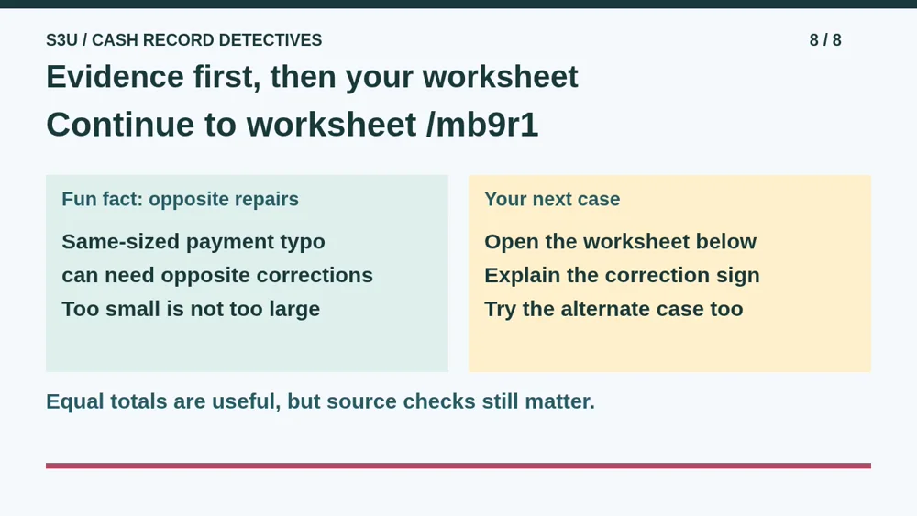
Task: Click the 'Your next case' heading
Action: pos(552,199)
